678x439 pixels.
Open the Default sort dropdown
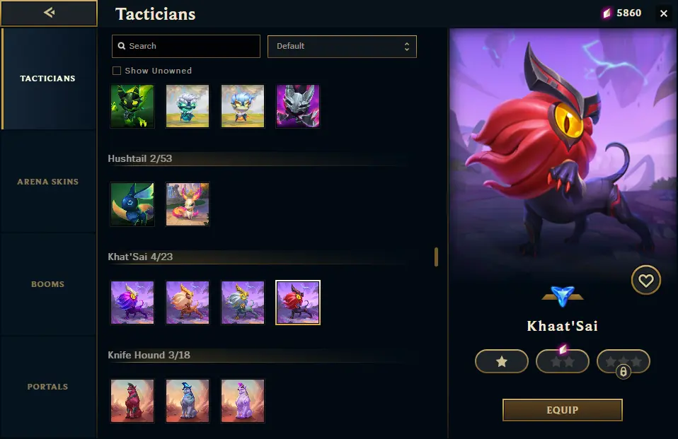342,46
